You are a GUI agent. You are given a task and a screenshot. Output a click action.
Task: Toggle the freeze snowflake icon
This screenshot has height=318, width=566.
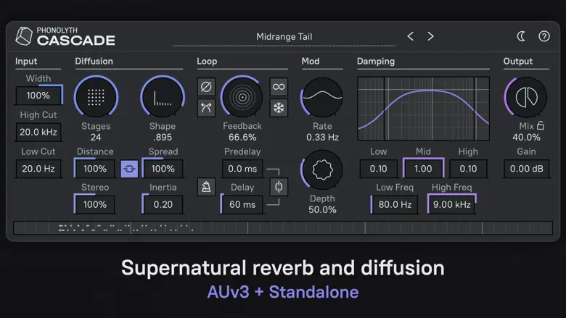279,108
